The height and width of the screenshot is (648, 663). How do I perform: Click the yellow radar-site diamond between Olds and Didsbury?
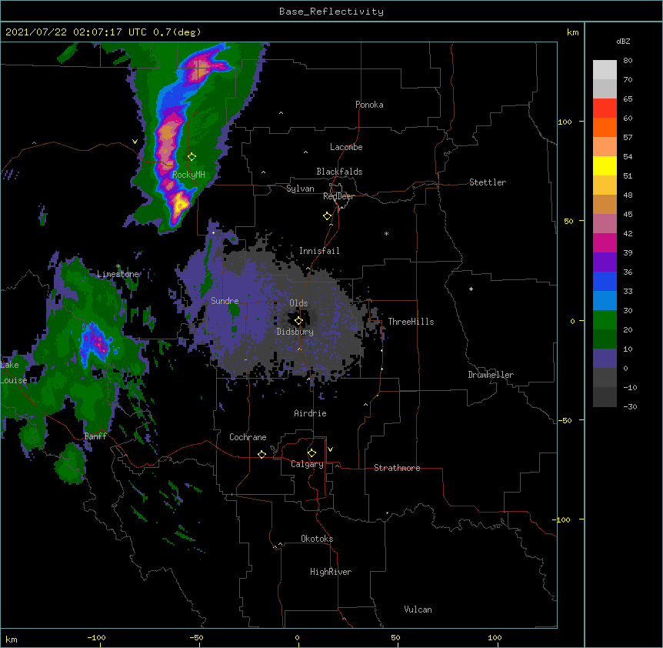pos(298,321)
